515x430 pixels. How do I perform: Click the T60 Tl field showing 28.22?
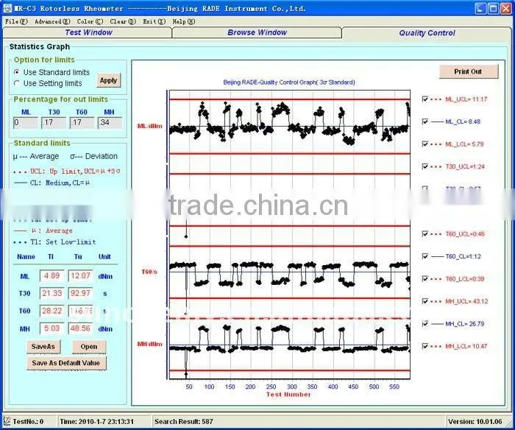52,311
